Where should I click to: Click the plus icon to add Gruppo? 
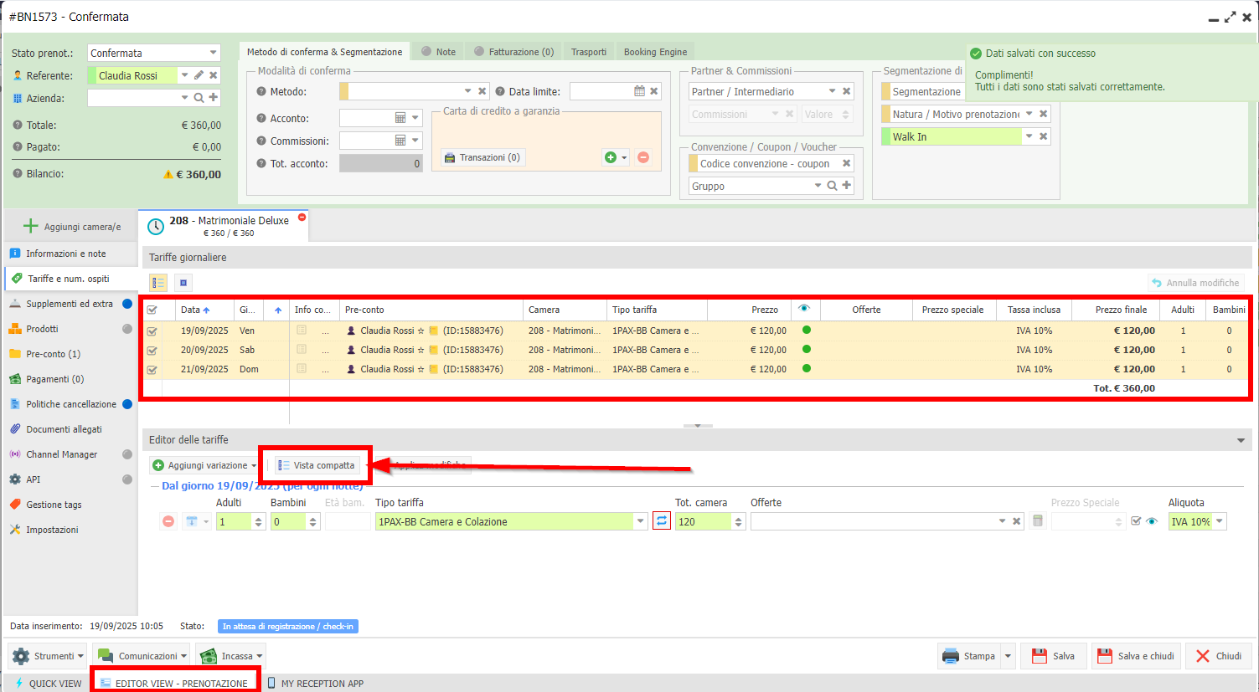click(x=847, y=186)
